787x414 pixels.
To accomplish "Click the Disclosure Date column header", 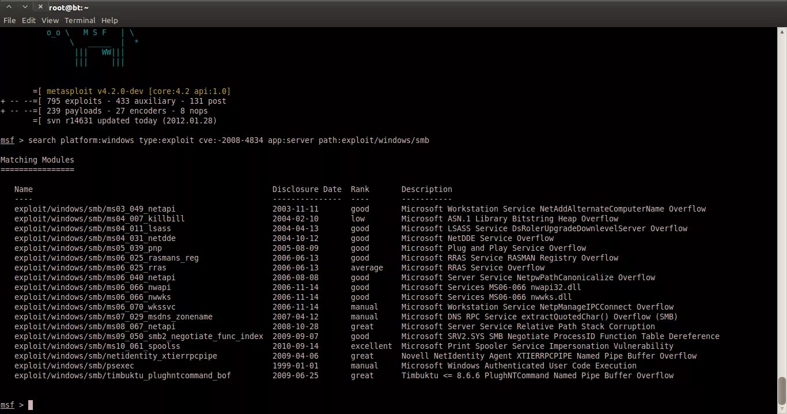I will (x=307, y=189).
